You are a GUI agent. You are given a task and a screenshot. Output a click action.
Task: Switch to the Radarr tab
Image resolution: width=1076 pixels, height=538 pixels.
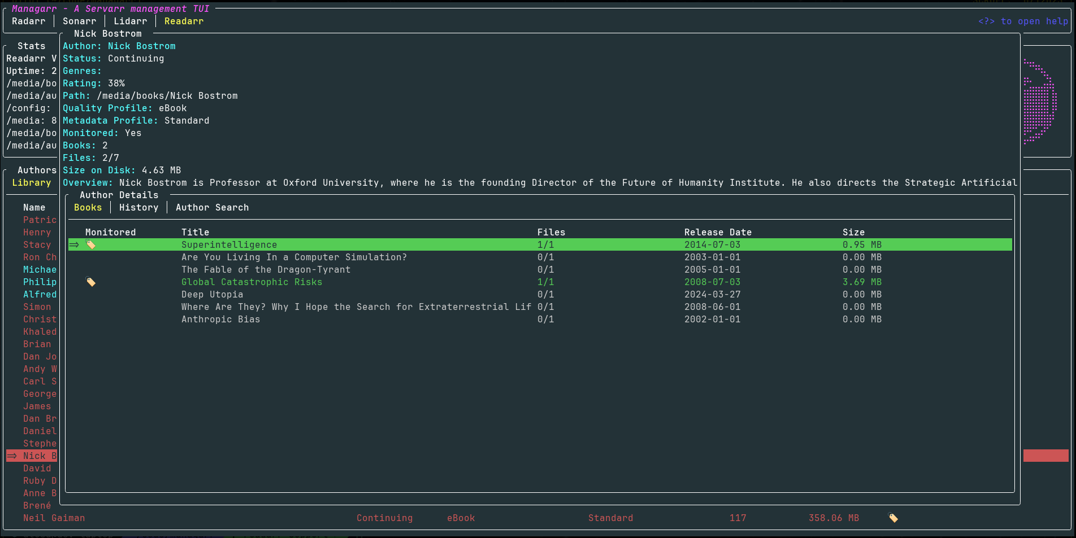pos(28,21)
